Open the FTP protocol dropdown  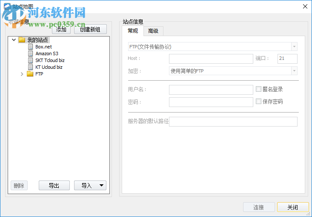(x=294, y=47)
